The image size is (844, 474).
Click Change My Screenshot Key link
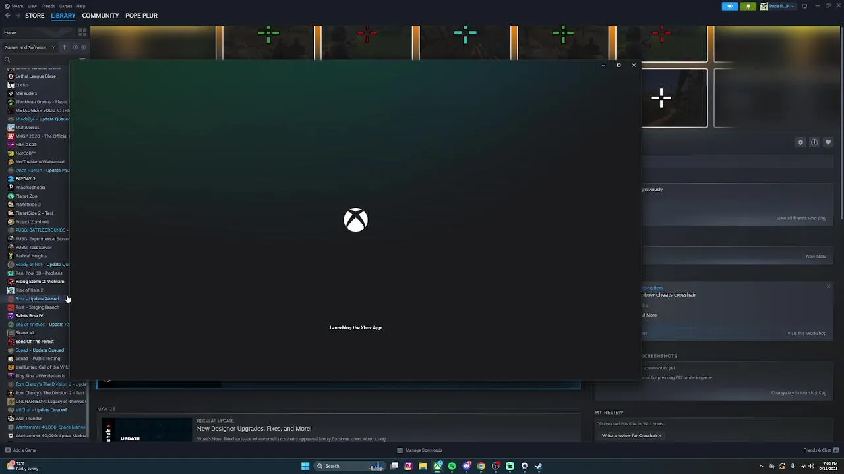[x=799, y=393]
